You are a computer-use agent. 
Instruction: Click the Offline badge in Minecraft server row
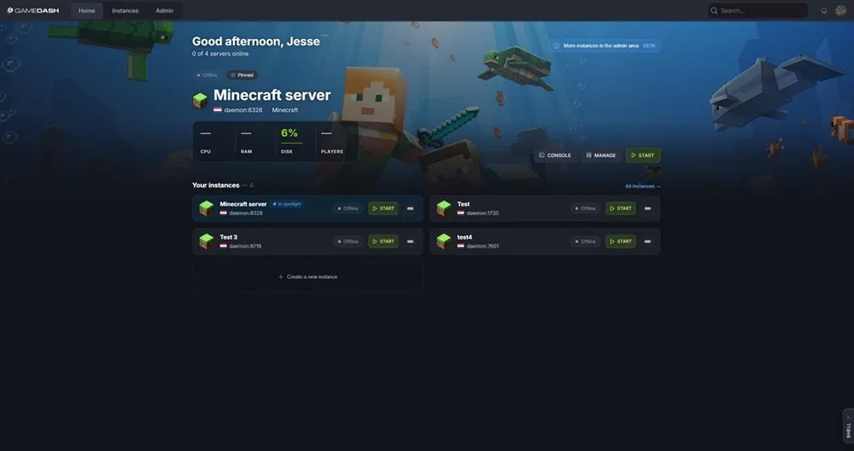[348, 208]
